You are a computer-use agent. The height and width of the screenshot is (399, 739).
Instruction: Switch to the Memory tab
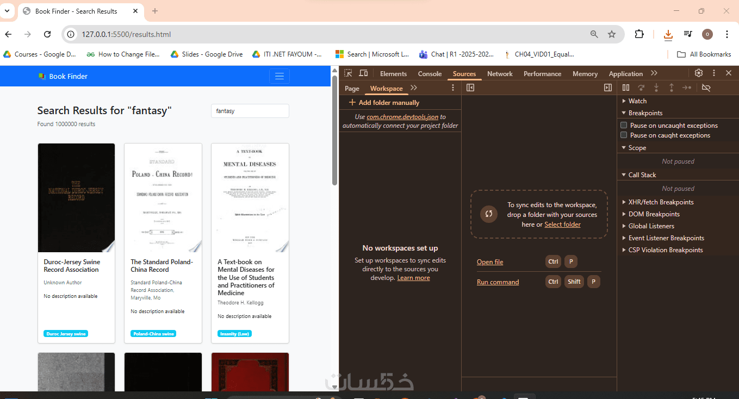point(585,74)
